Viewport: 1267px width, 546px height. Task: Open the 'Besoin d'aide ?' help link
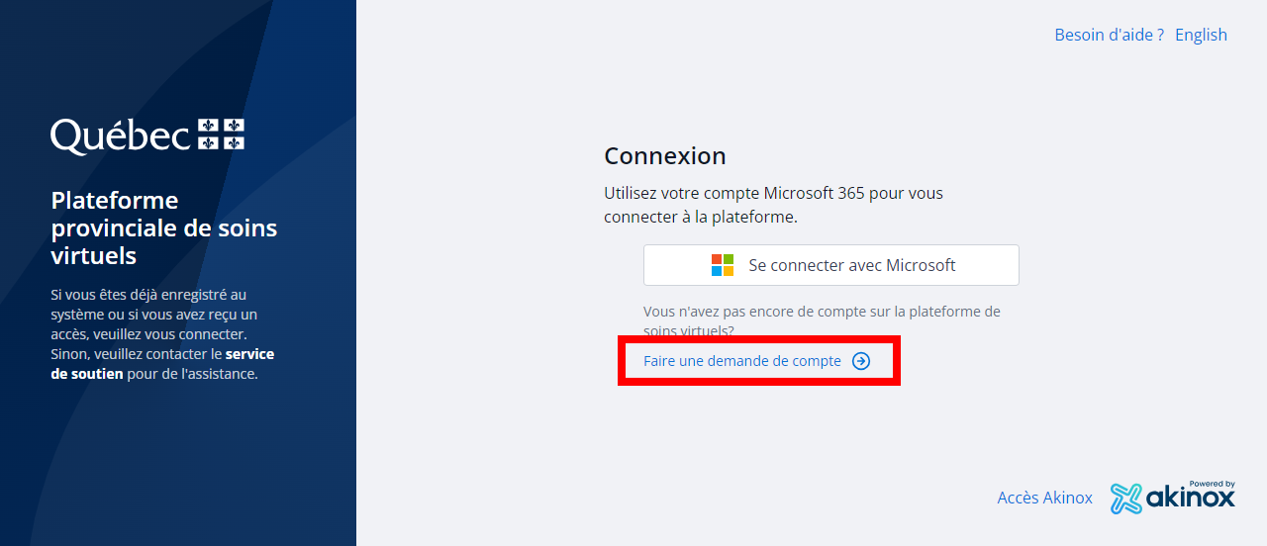click(x=1109, y=35)
